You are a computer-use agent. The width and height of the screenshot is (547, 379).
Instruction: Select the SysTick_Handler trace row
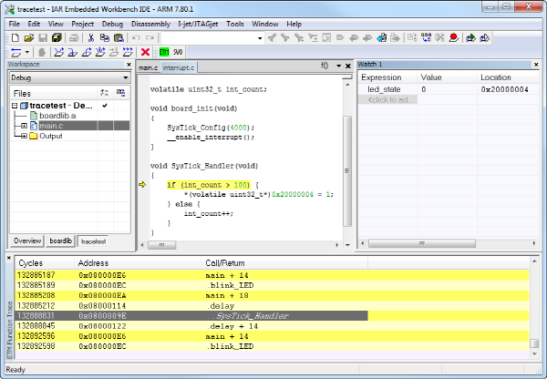point(246,315)
